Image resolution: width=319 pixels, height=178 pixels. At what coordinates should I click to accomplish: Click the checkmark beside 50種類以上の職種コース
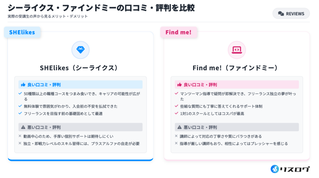tap(20, 94)
